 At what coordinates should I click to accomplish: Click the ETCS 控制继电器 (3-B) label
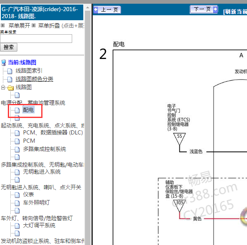179,118
